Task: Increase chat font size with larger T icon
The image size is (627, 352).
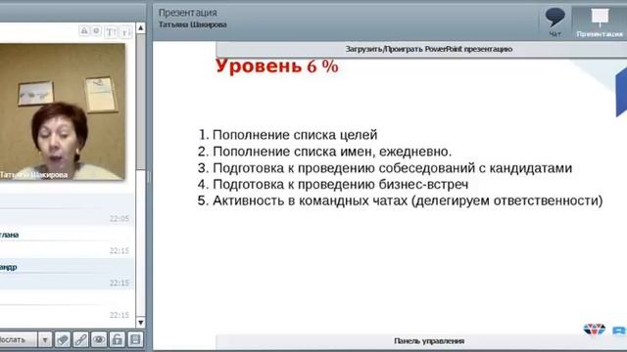Action: coord(111,32)
